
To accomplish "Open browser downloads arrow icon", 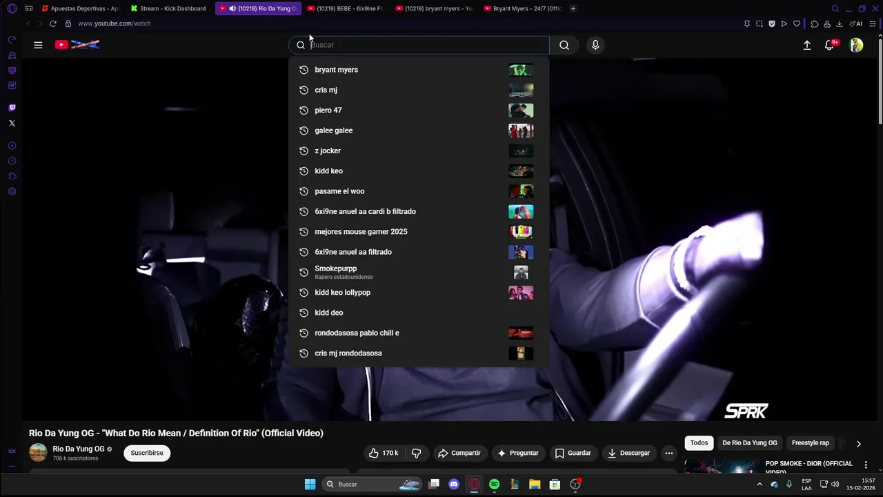I will [840, 23].
